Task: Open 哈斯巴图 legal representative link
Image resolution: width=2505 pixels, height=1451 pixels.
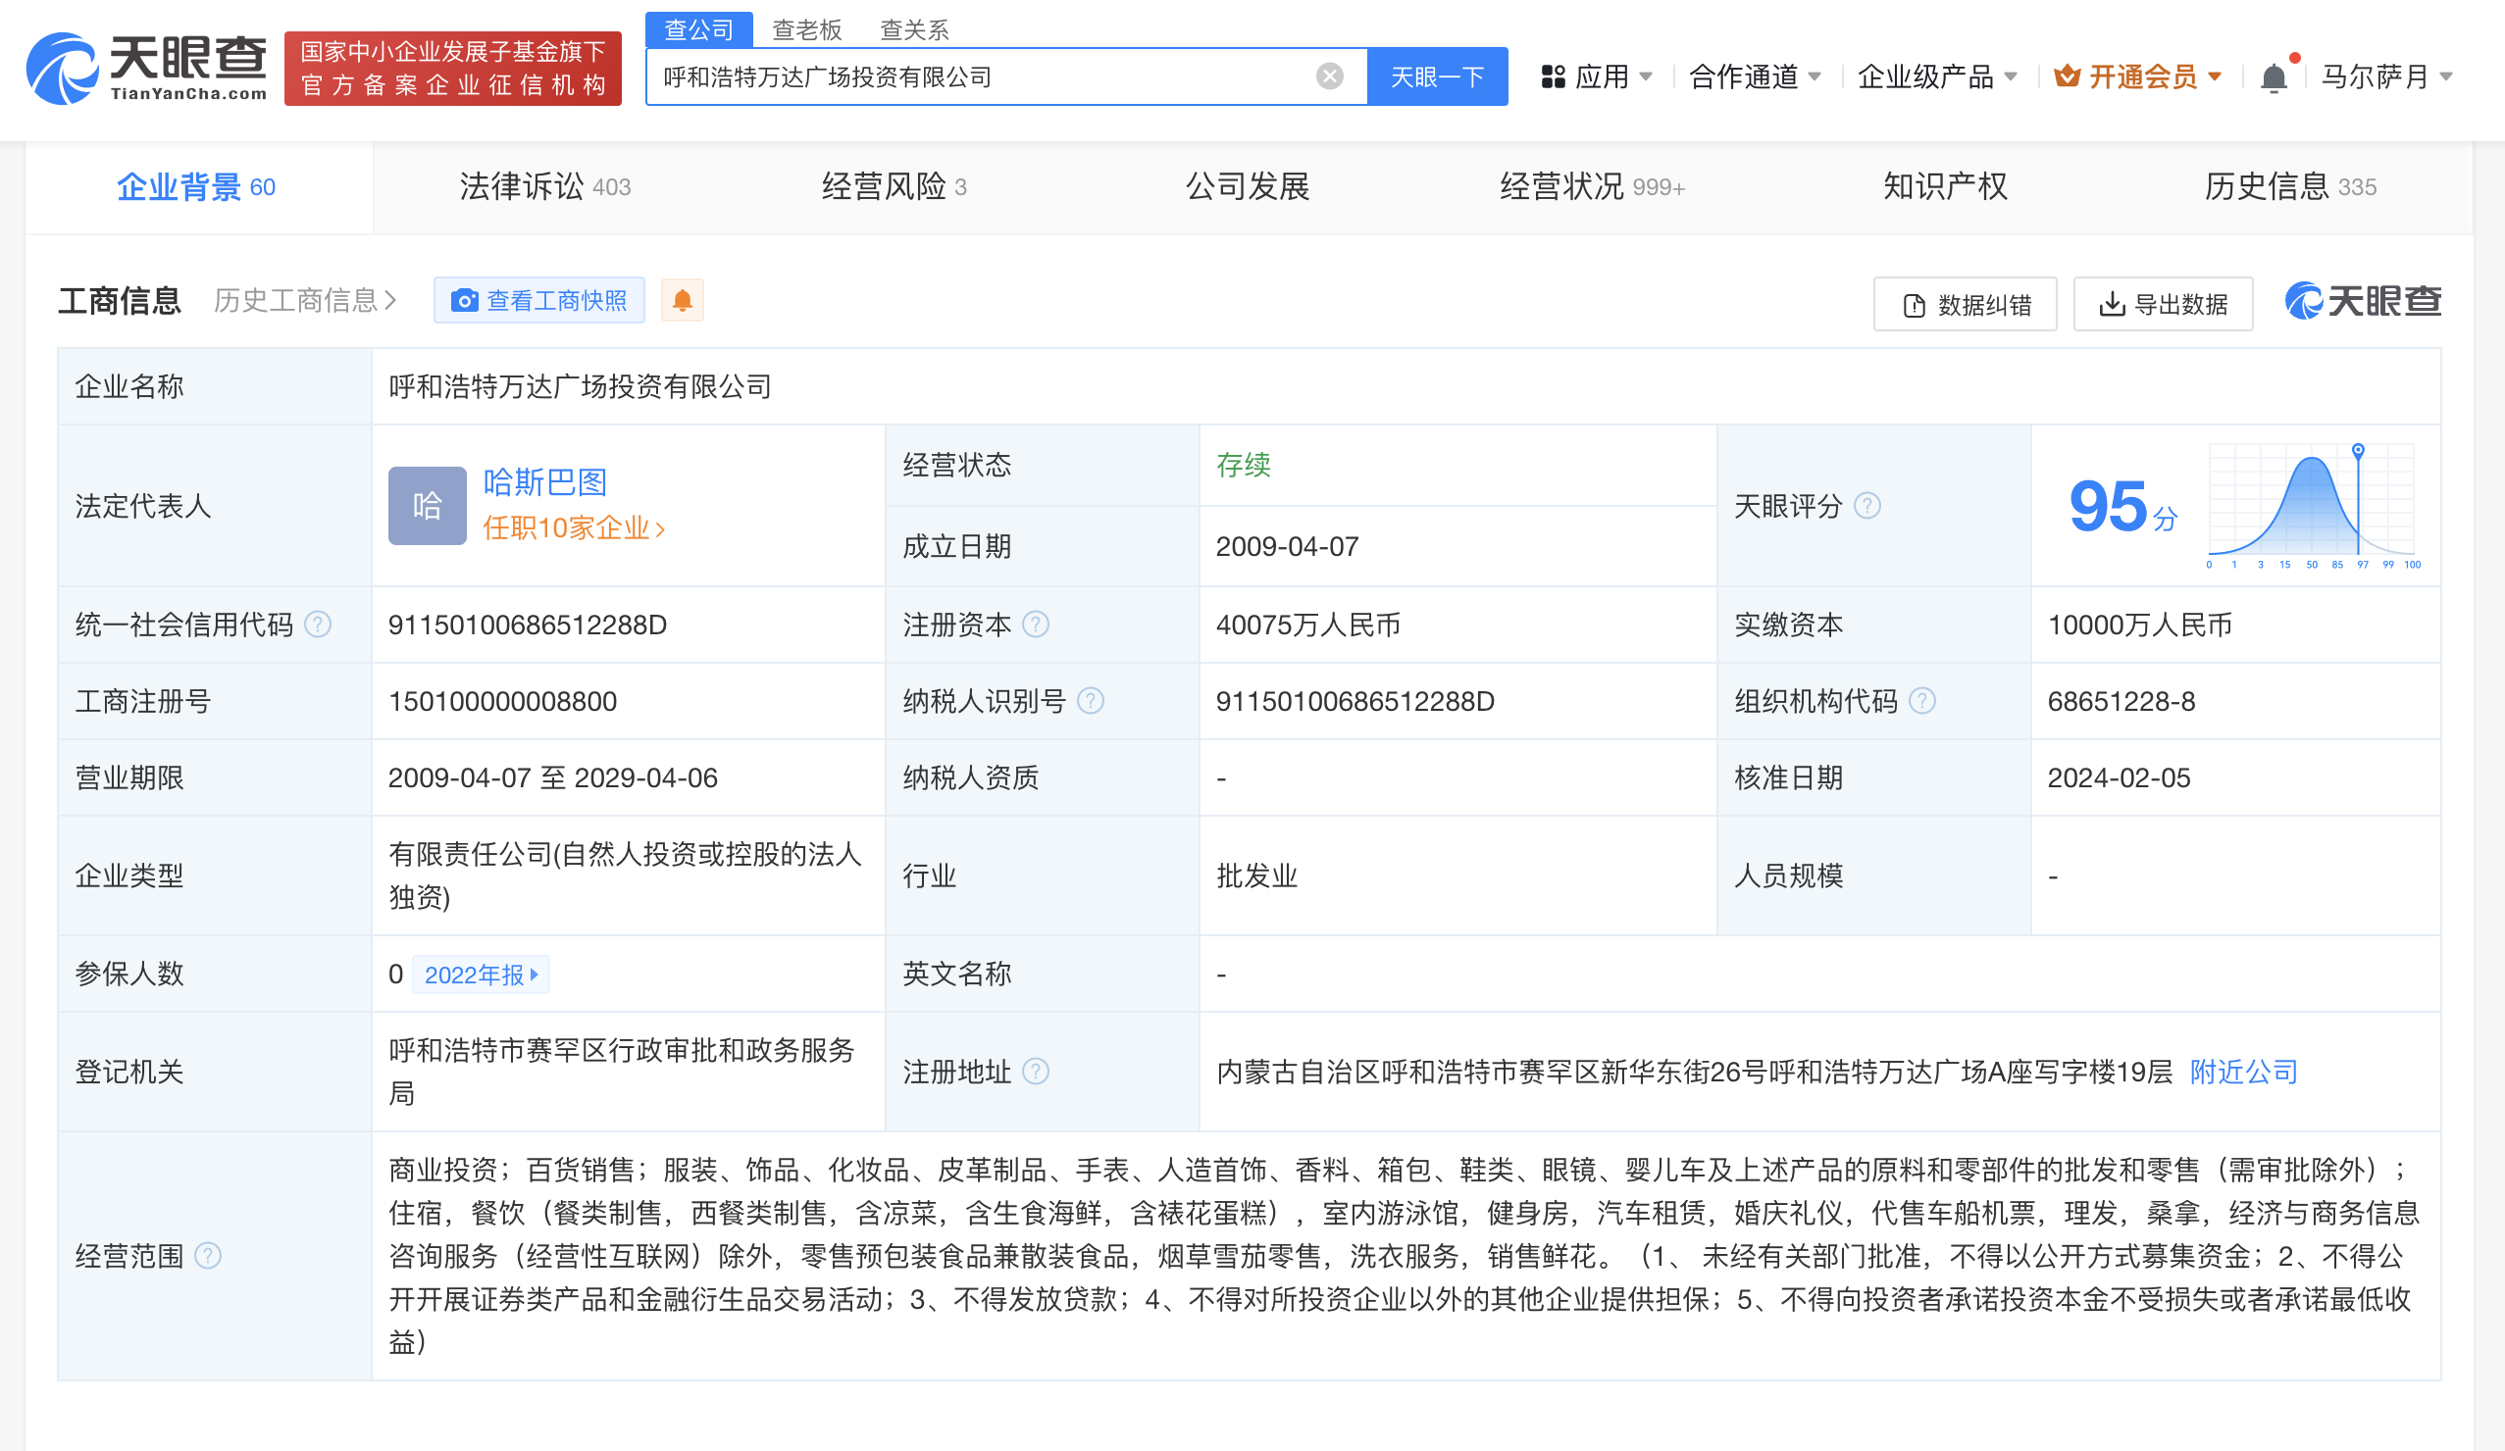Action: click(x=544, y=482)
